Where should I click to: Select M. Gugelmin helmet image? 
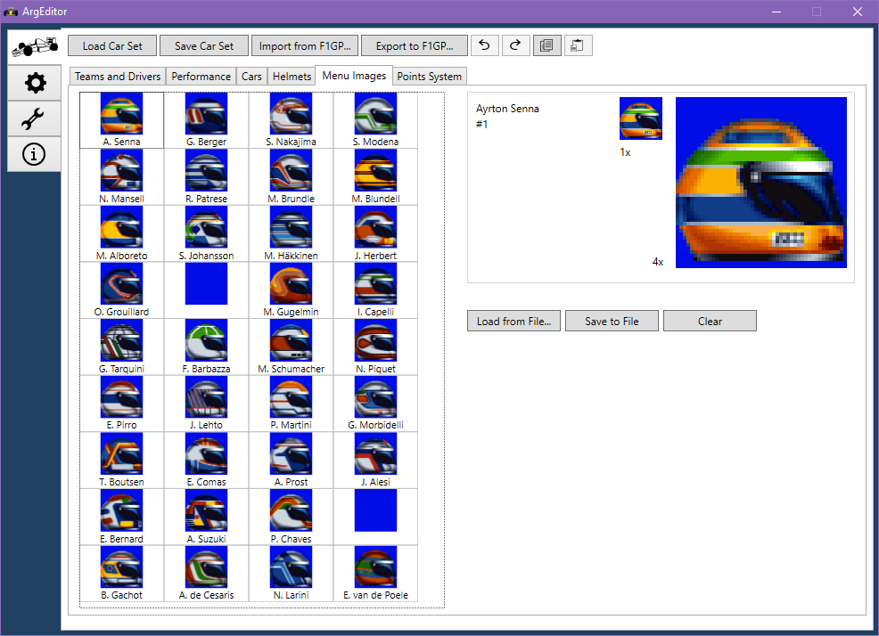click(291, 283)
